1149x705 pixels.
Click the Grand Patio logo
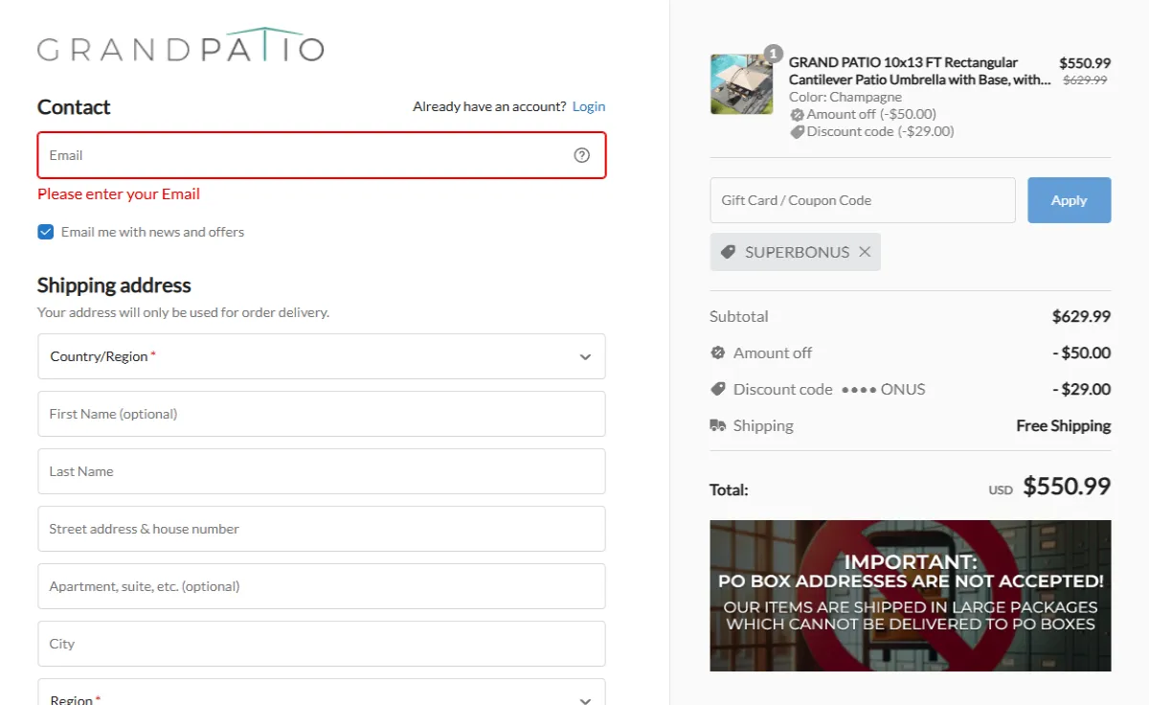coord(181,45)
